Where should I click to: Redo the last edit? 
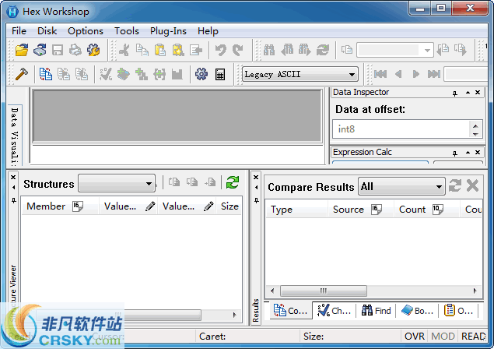[238, 50]
